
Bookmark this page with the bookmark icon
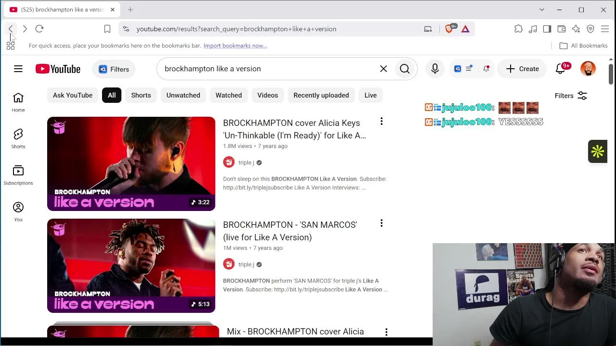107,29
